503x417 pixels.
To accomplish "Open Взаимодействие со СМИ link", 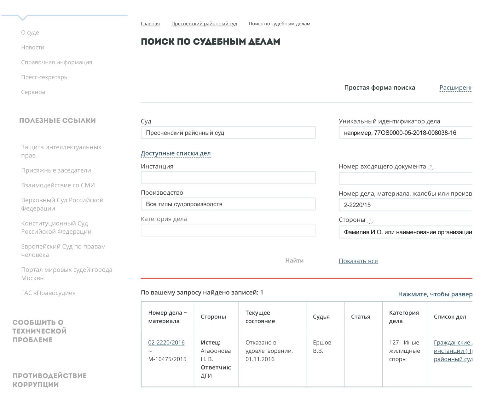I will coord(58,185).
